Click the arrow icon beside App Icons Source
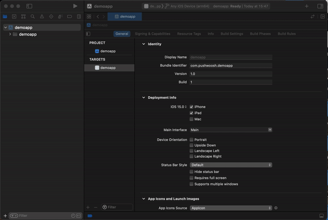This screenshot has height=220, width=328. click(276, 208)
